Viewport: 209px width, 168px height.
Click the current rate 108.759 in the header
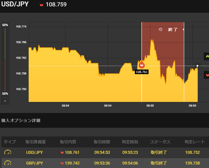point(56,4)
